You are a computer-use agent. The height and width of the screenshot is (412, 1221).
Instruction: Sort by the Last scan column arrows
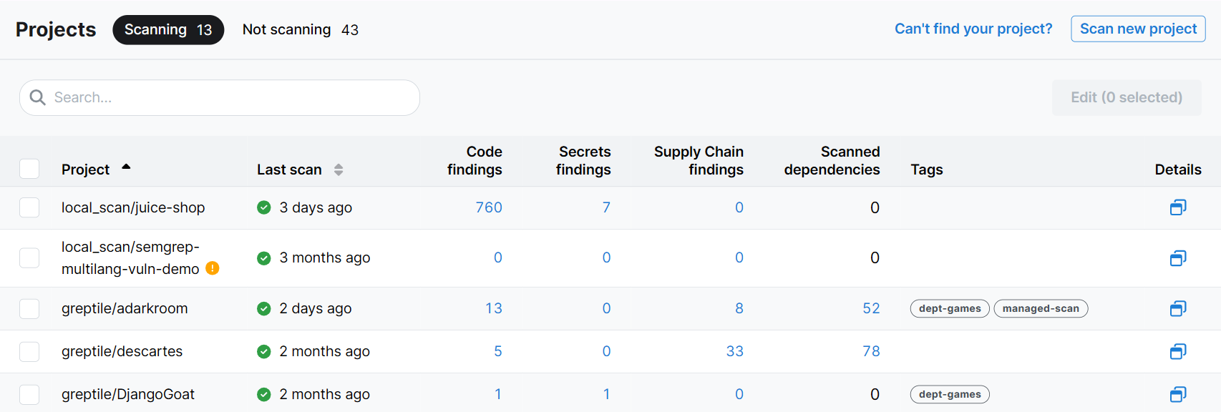339,170
